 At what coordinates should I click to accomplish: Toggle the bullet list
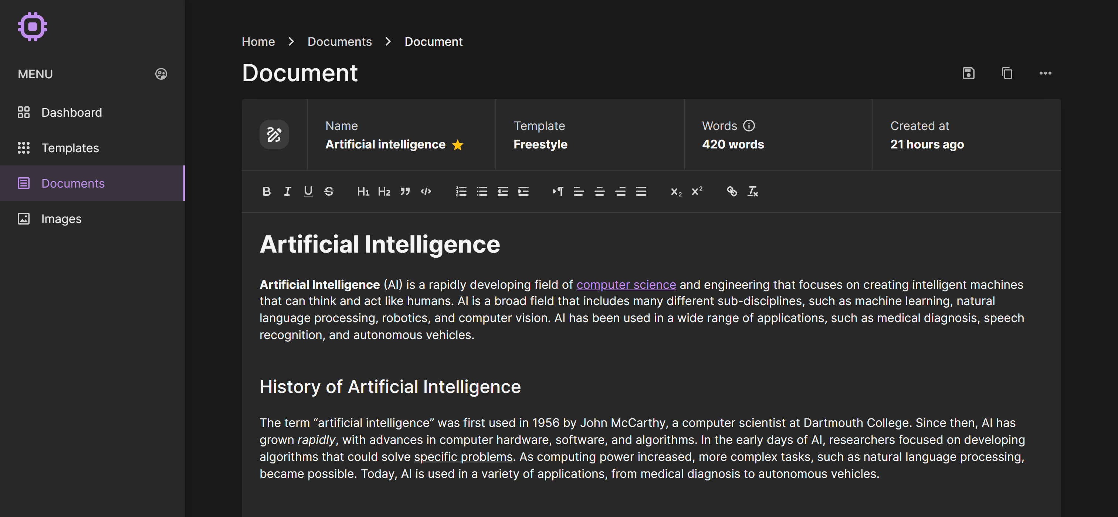(x=482, y=191)
